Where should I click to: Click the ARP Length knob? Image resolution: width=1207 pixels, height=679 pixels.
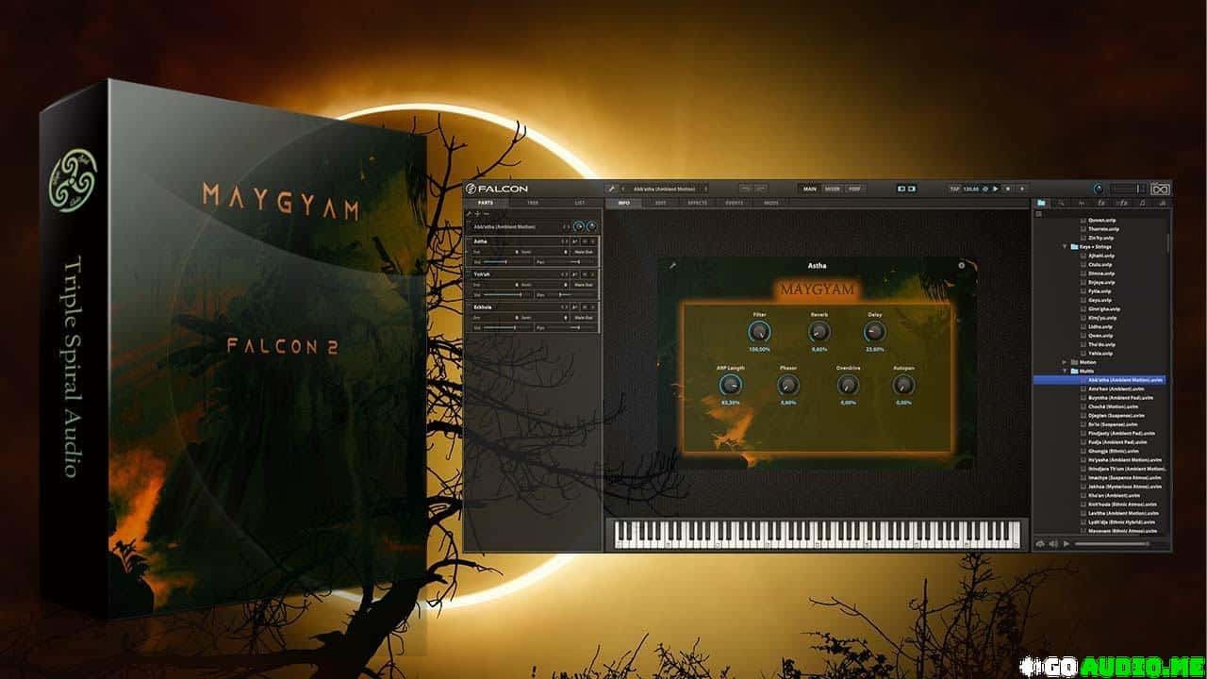(730, 385)
